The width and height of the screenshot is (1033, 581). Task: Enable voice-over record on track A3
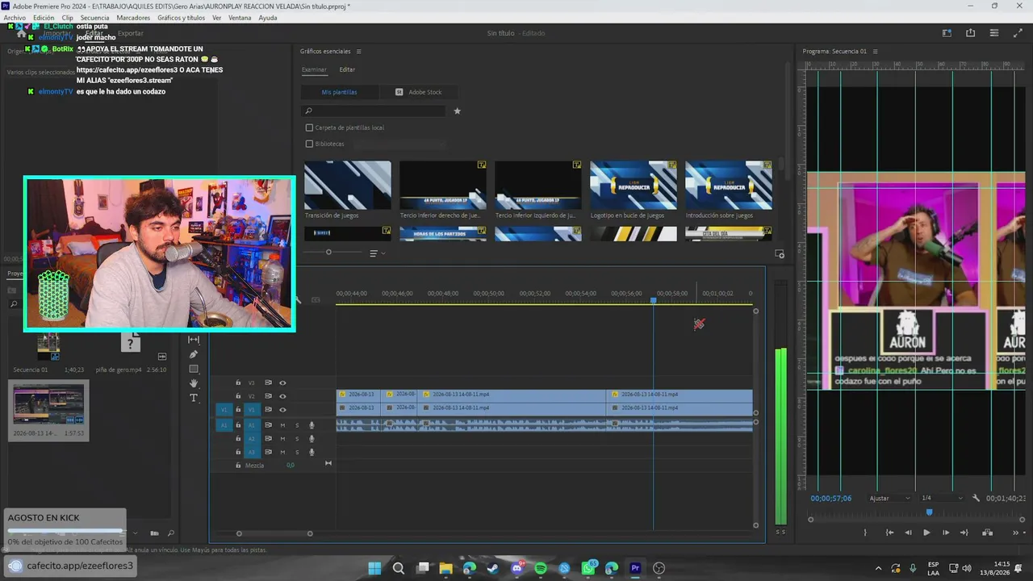tap(312, 452)
